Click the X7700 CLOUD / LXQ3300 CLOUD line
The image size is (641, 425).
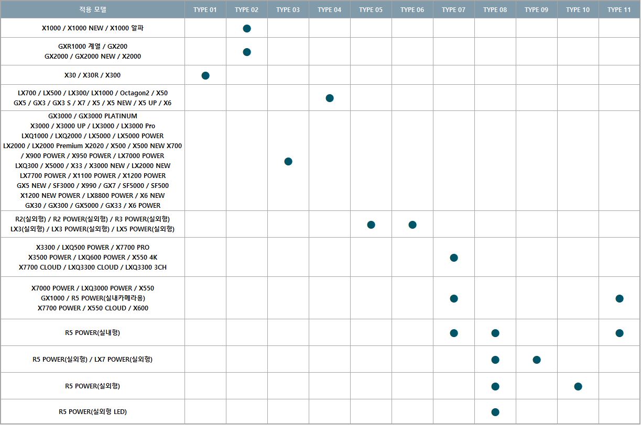click(x=93, y=267)
